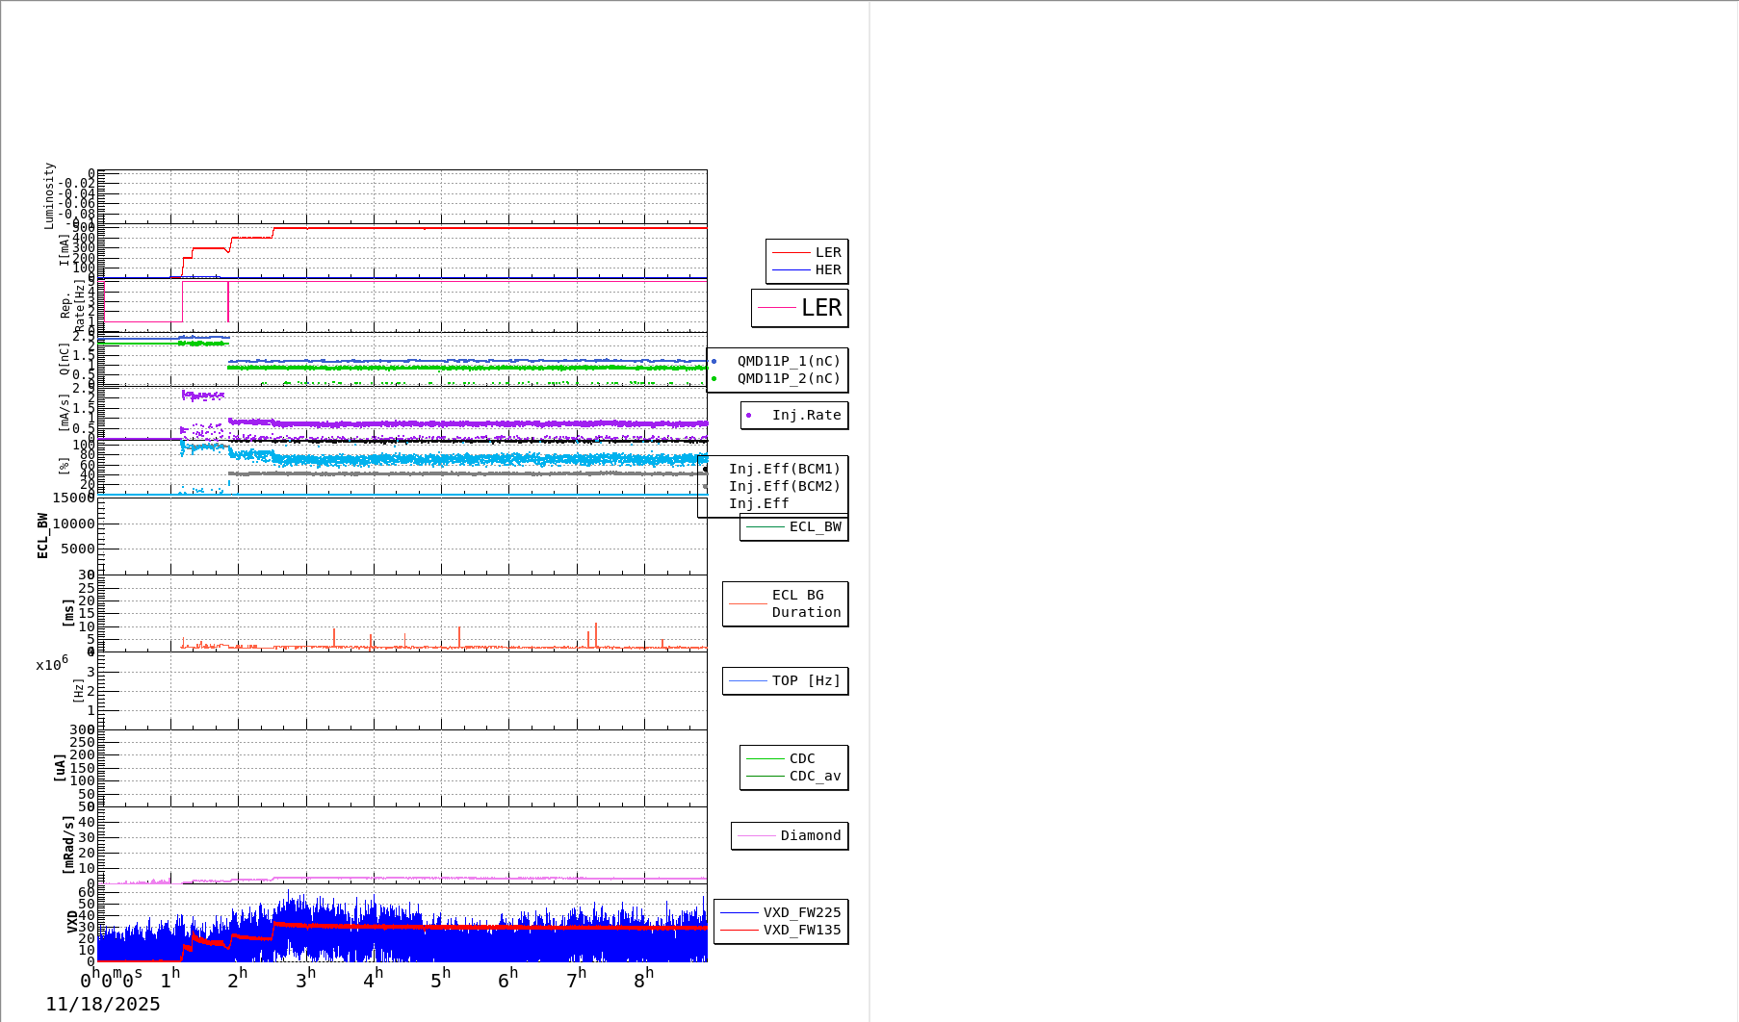The height and width of the screenshot is (1022, 1739).
Task: Click the red LER line legend entry
Action: pos(807,253)
